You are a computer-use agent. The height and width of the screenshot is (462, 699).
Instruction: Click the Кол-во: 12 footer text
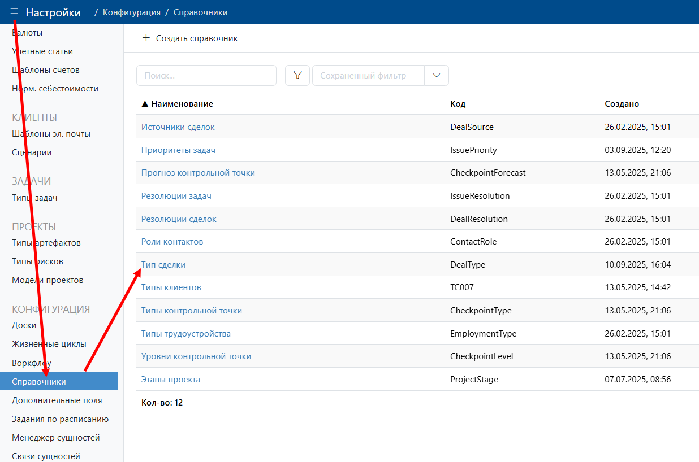pyautogui.click(x=162, y=403)
